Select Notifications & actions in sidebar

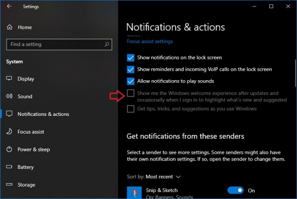click(43, 114)
